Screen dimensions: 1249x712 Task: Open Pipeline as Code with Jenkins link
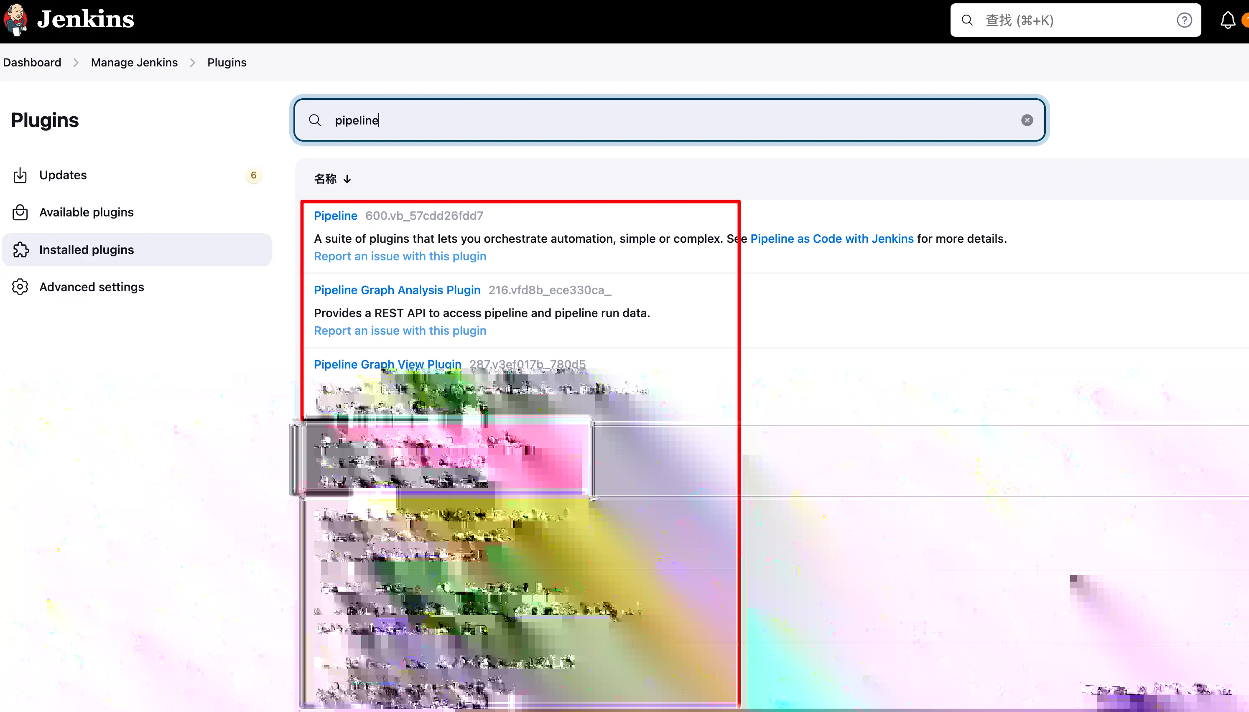832,239
